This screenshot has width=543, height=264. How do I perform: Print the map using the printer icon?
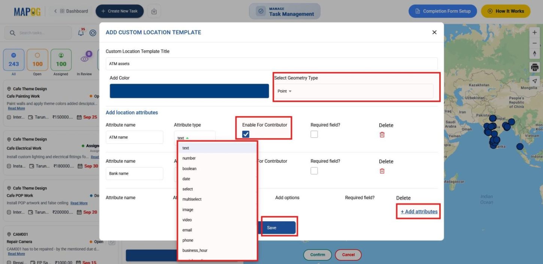(x=534, y=67)
